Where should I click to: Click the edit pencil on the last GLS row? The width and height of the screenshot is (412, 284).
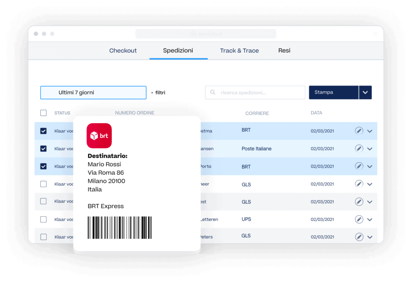click(x=359, y=237)
